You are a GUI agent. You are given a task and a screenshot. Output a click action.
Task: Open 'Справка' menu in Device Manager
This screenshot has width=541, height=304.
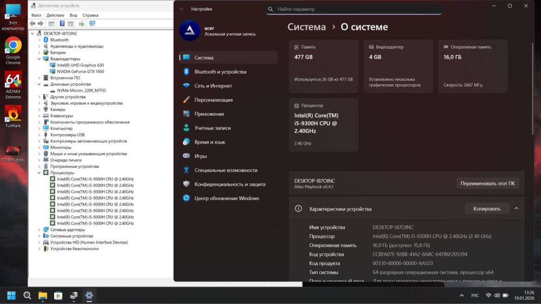(90, 15)
